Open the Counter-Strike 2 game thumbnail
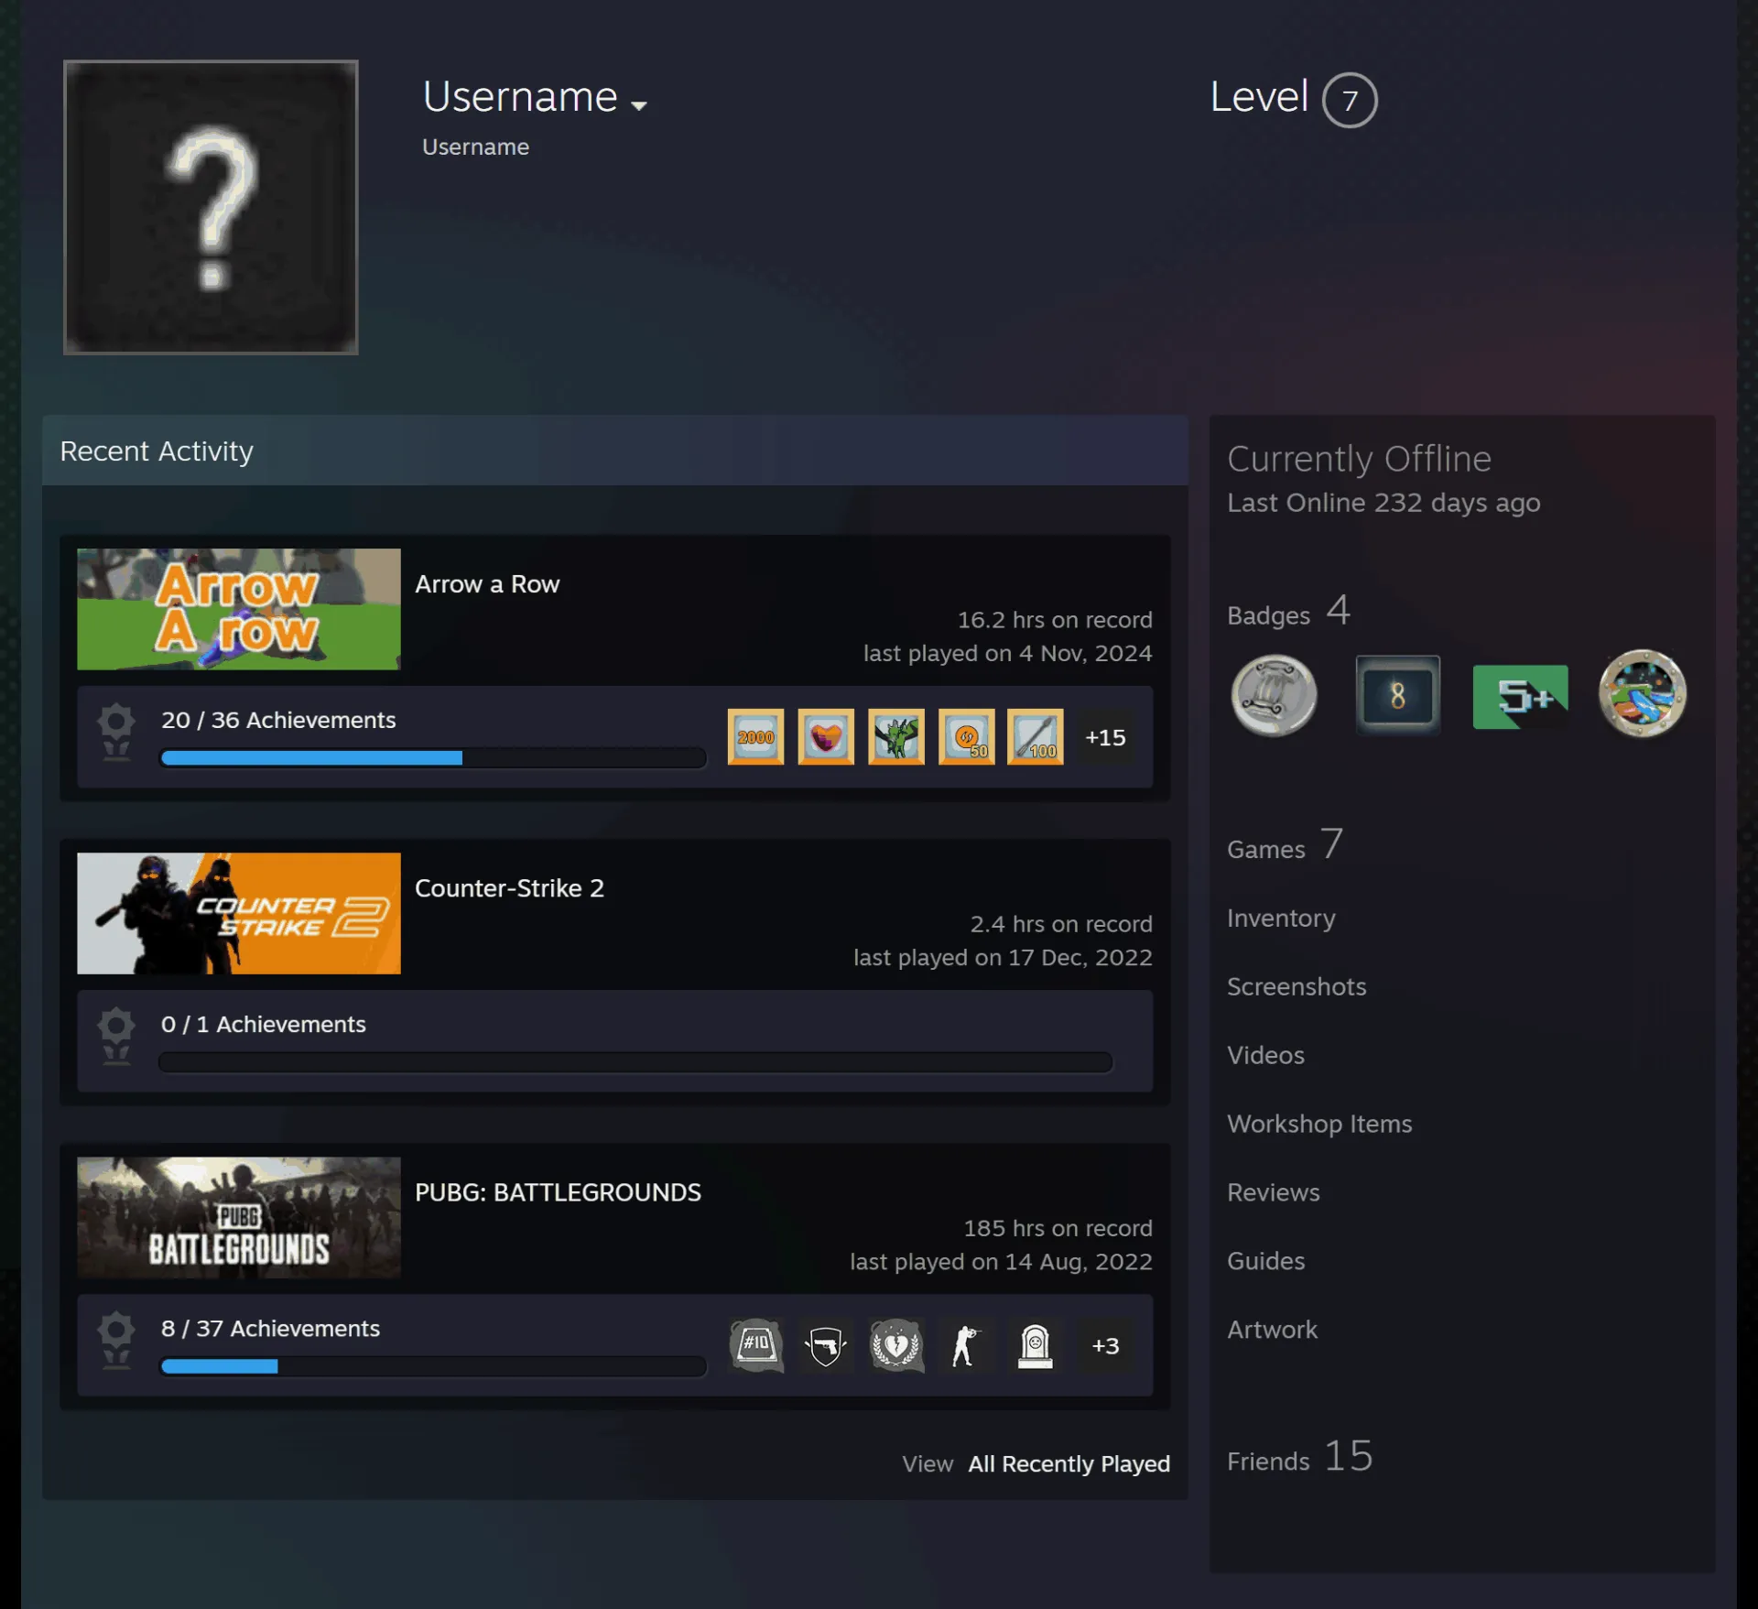This screenshot has width=1758, height=1609. (x=239, y=913)
